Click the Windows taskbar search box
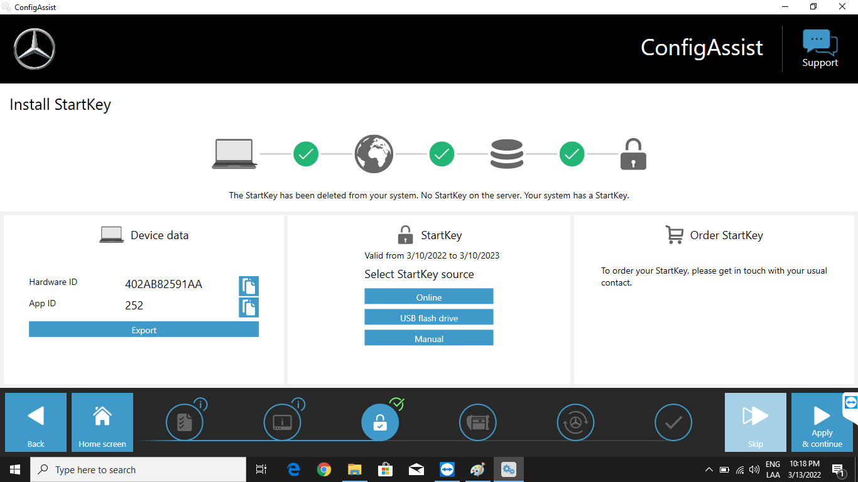Image resolution: width=858 pixels, height=482 pixels. pyautogui.click(x=138, y=469)
